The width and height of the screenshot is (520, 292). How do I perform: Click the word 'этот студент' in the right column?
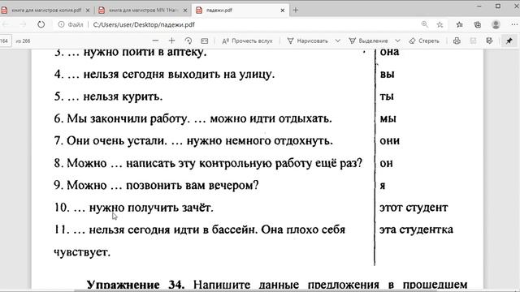(414, 208)
